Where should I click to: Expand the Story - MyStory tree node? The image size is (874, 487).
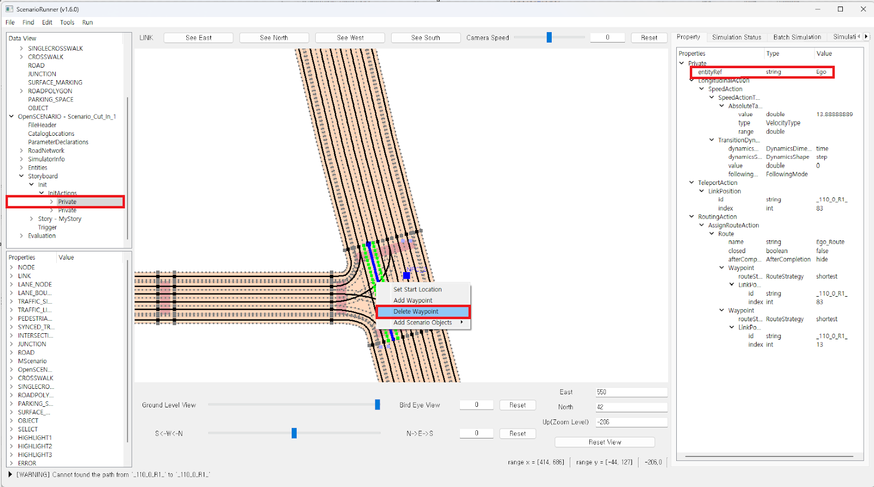pyautogui.click(x=32, y=219)
